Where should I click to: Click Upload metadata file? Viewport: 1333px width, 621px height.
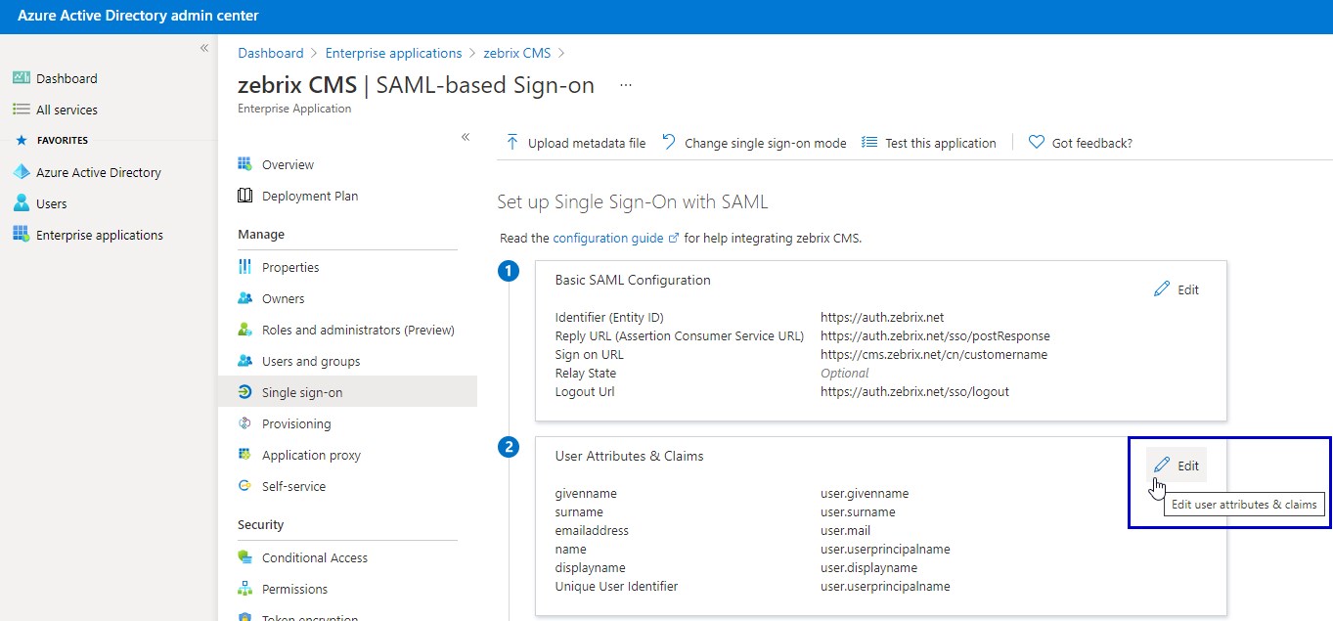point(575,143)
